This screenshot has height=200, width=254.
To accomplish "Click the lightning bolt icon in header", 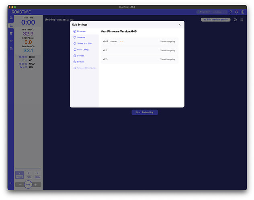I will point(231,12).
